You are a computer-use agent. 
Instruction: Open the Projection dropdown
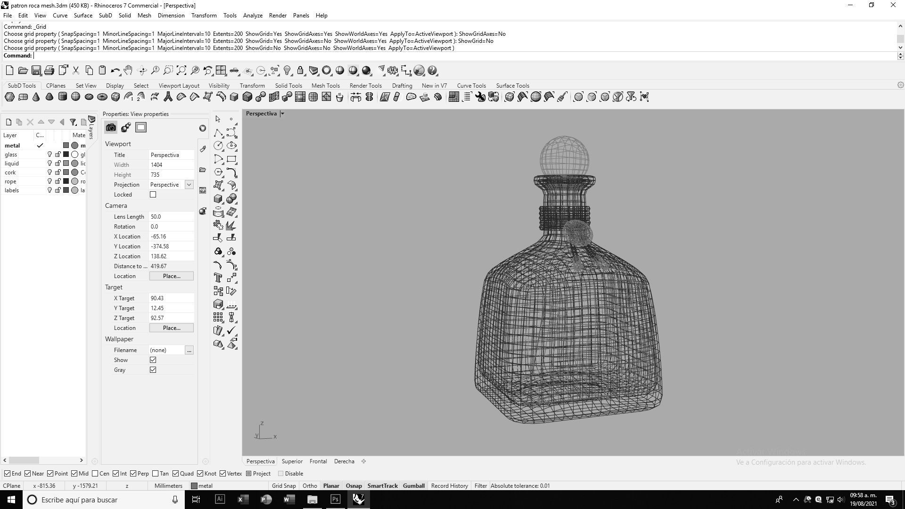click(x=189, y=185)
